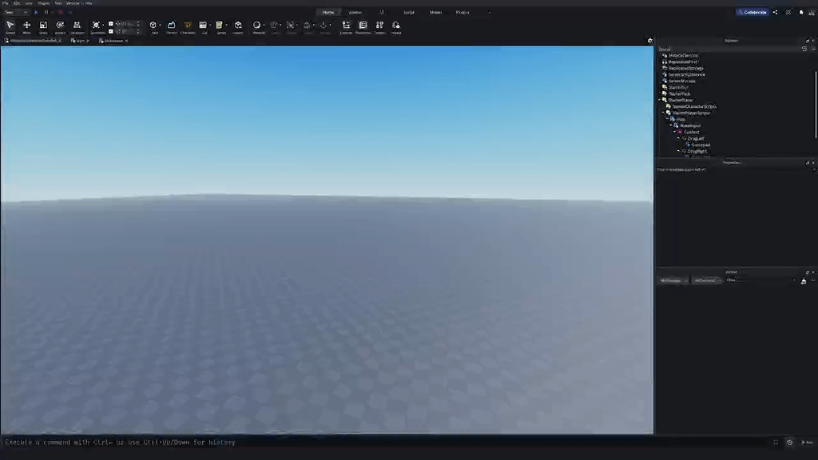Toggle the Properties panel from toolbar
This screenshot has width=818, height=460.
point(363,25)
